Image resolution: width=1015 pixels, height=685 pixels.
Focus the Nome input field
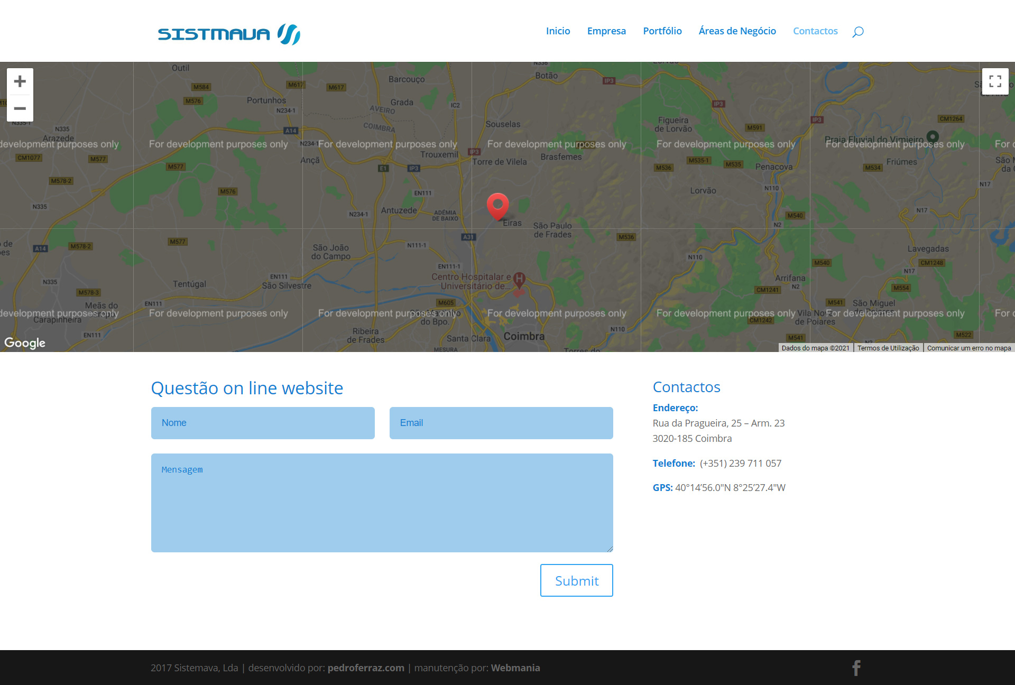(x=263, y=423)
